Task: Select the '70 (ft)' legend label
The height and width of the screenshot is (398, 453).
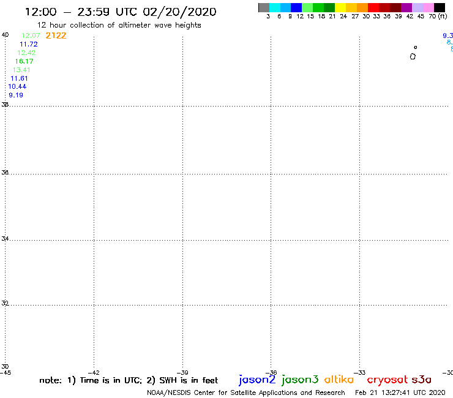Action: point(438,16)
